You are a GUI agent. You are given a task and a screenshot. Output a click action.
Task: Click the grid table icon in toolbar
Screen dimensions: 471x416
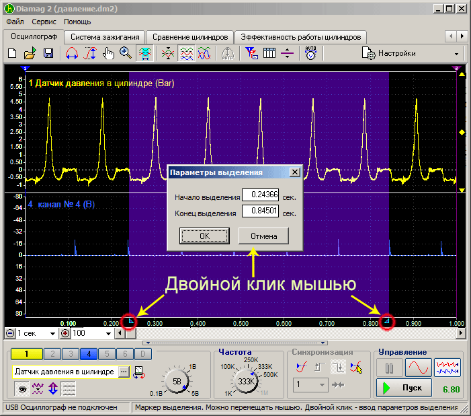[269, 53]
